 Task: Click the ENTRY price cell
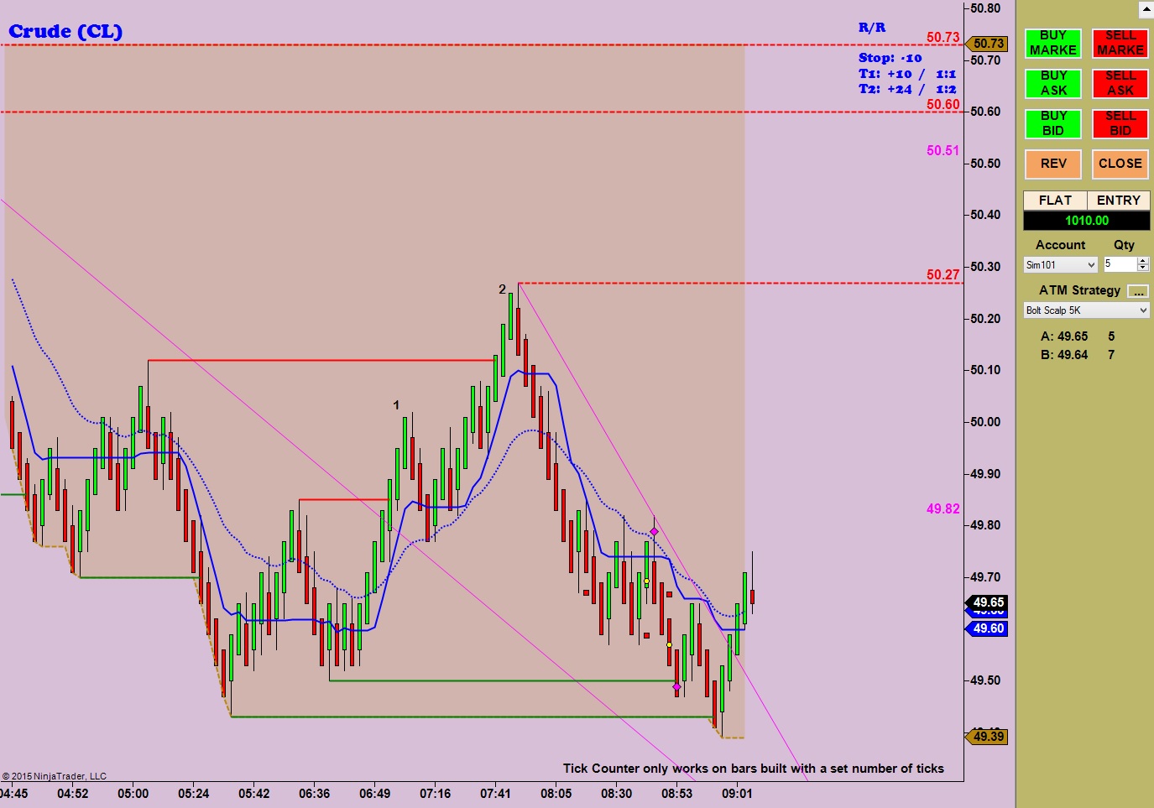(x=1118, y=201)
